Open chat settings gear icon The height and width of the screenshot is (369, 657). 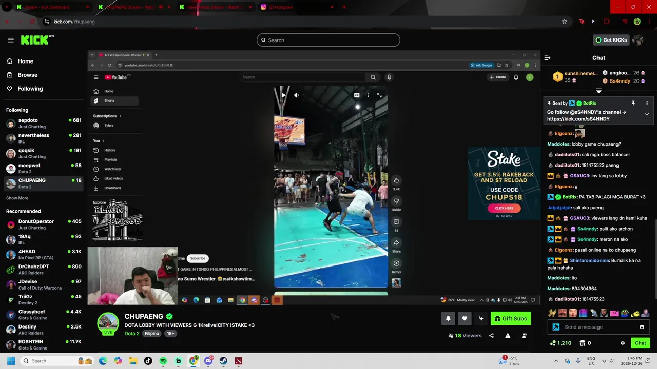pos(623,343)
